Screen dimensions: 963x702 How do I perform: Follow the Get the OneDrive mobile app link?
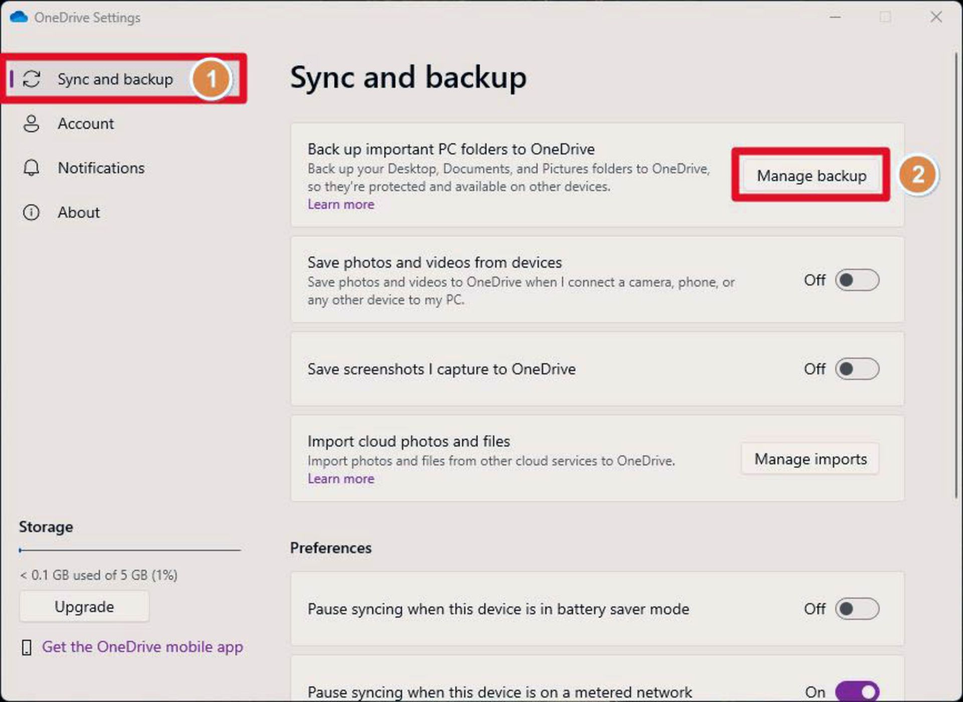click(x=142, y=647)
